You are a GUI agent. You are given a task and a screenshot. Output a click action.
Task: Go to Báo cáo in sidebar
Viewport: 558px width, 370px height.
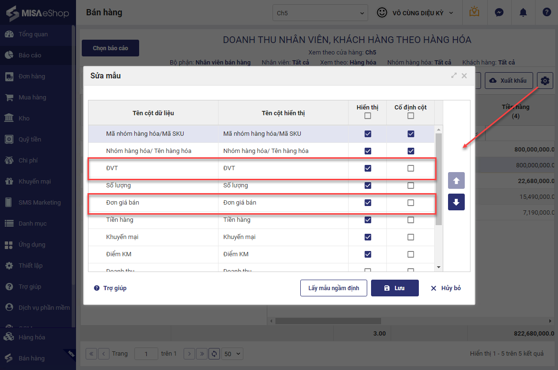(30, 55)
